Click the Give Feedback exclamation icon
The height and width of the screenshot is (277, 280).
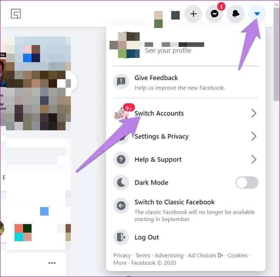(x=121, y=81)
